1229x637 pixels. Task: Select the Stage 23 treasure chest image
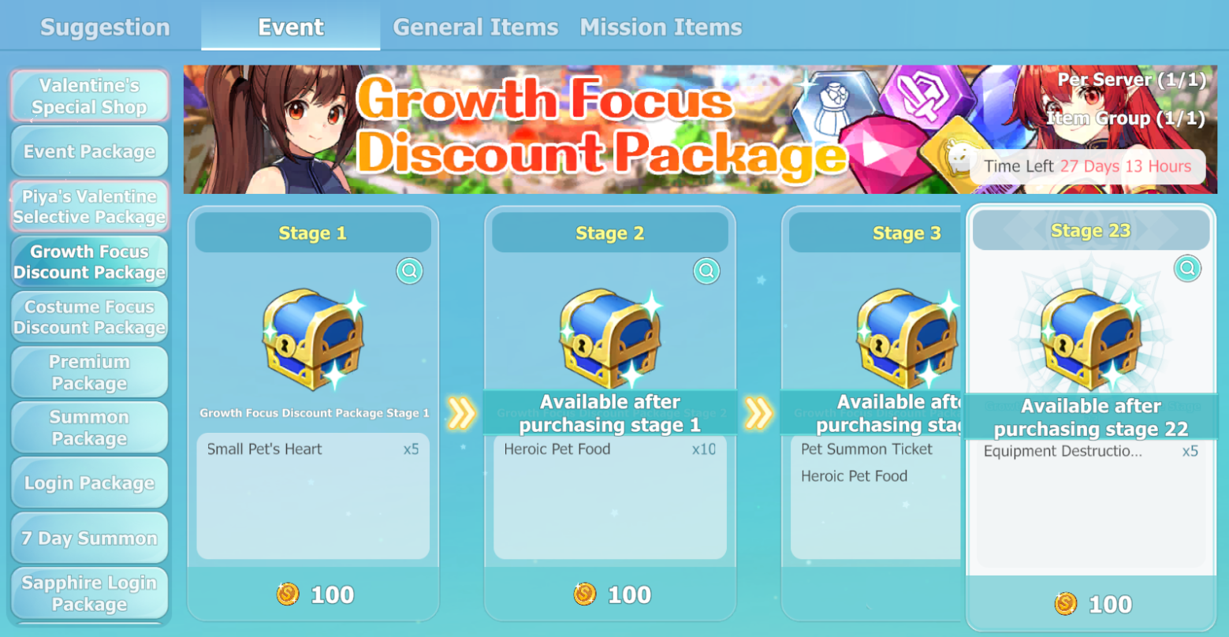click(1092, 340)
